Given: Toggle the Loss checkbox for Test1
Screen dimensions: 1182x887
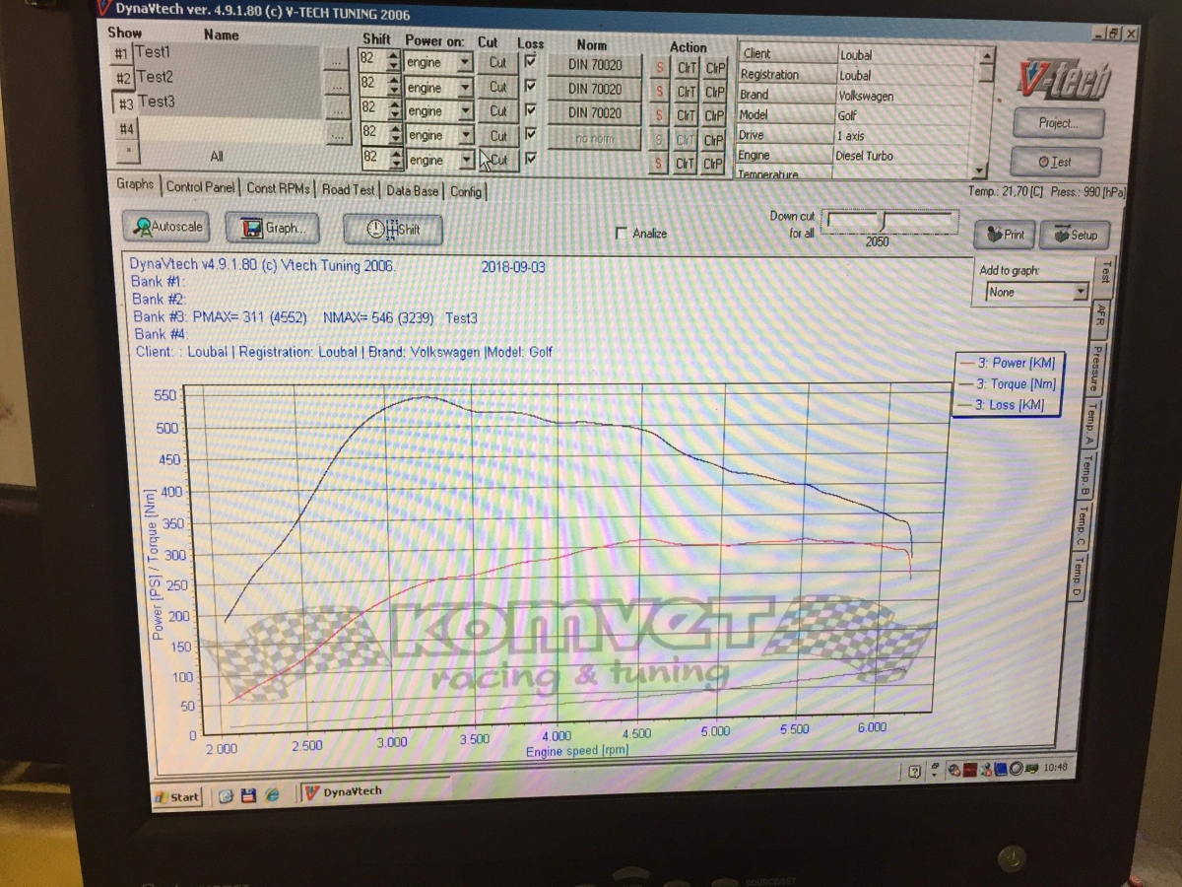Looking at the screenshot, I should (531, 61).
